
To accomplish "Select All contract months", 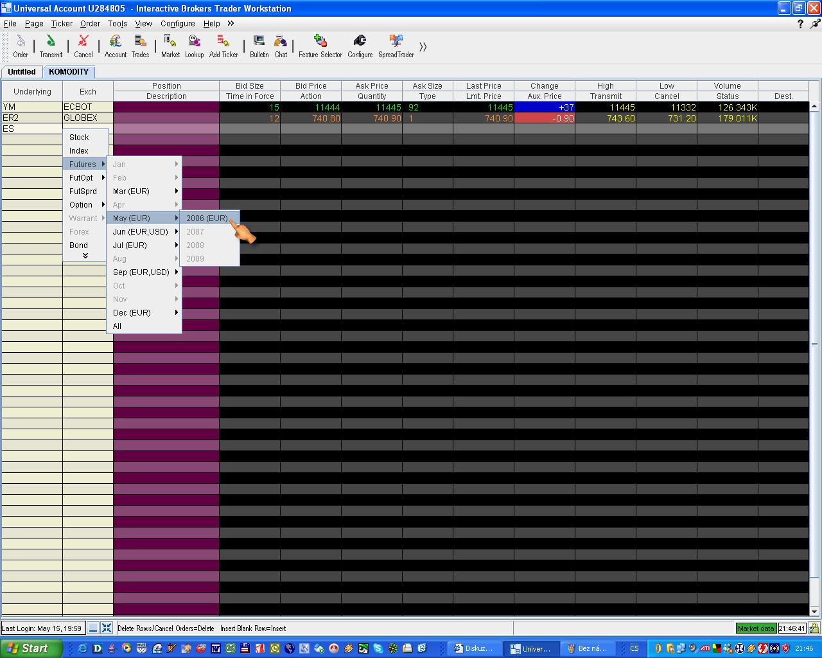I will click(144, 326).
